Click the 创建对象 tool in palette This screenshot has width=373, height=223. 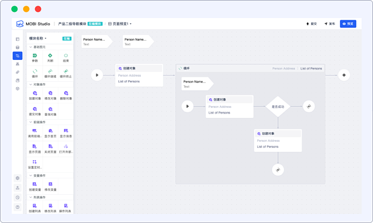pos(35,93)
